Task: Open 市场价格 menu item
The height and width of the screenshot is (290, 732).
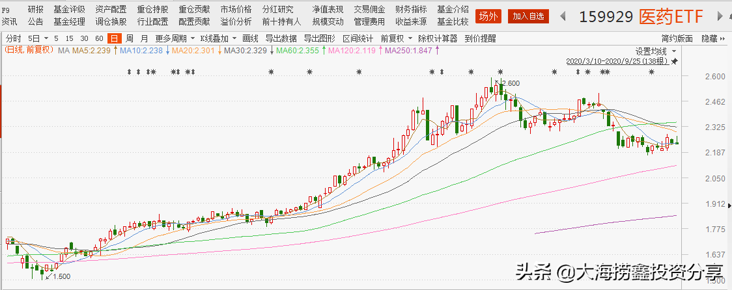Action: click(x=236, y=9)
